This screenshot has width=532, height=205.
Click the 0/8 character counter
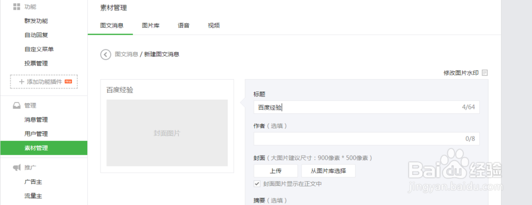[470, 139]
